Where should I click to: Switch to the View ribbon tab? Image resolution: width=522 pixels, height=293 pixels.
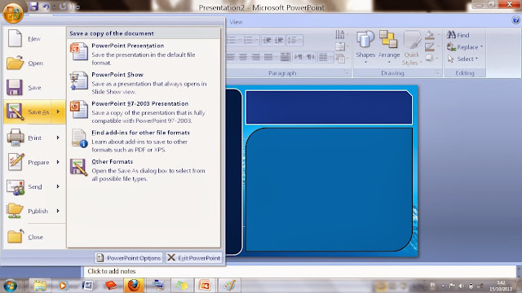[x=236, y=22]
